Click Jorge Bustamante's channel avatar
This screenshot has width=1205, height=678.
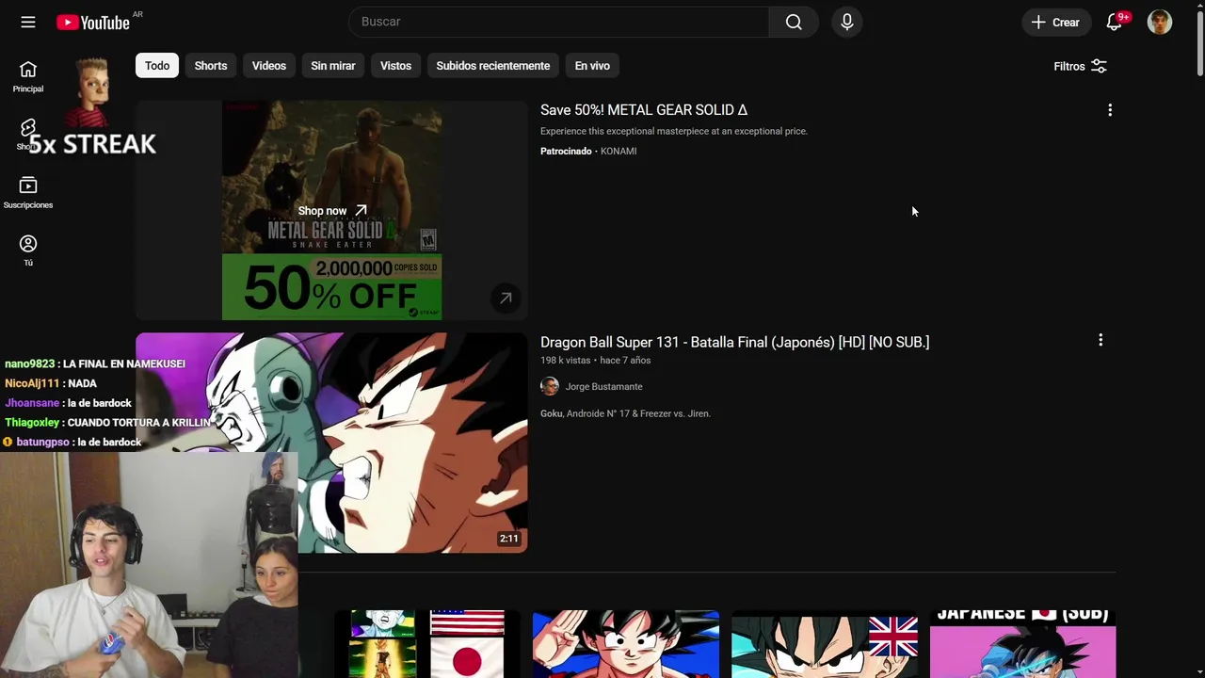click(550, 386)
